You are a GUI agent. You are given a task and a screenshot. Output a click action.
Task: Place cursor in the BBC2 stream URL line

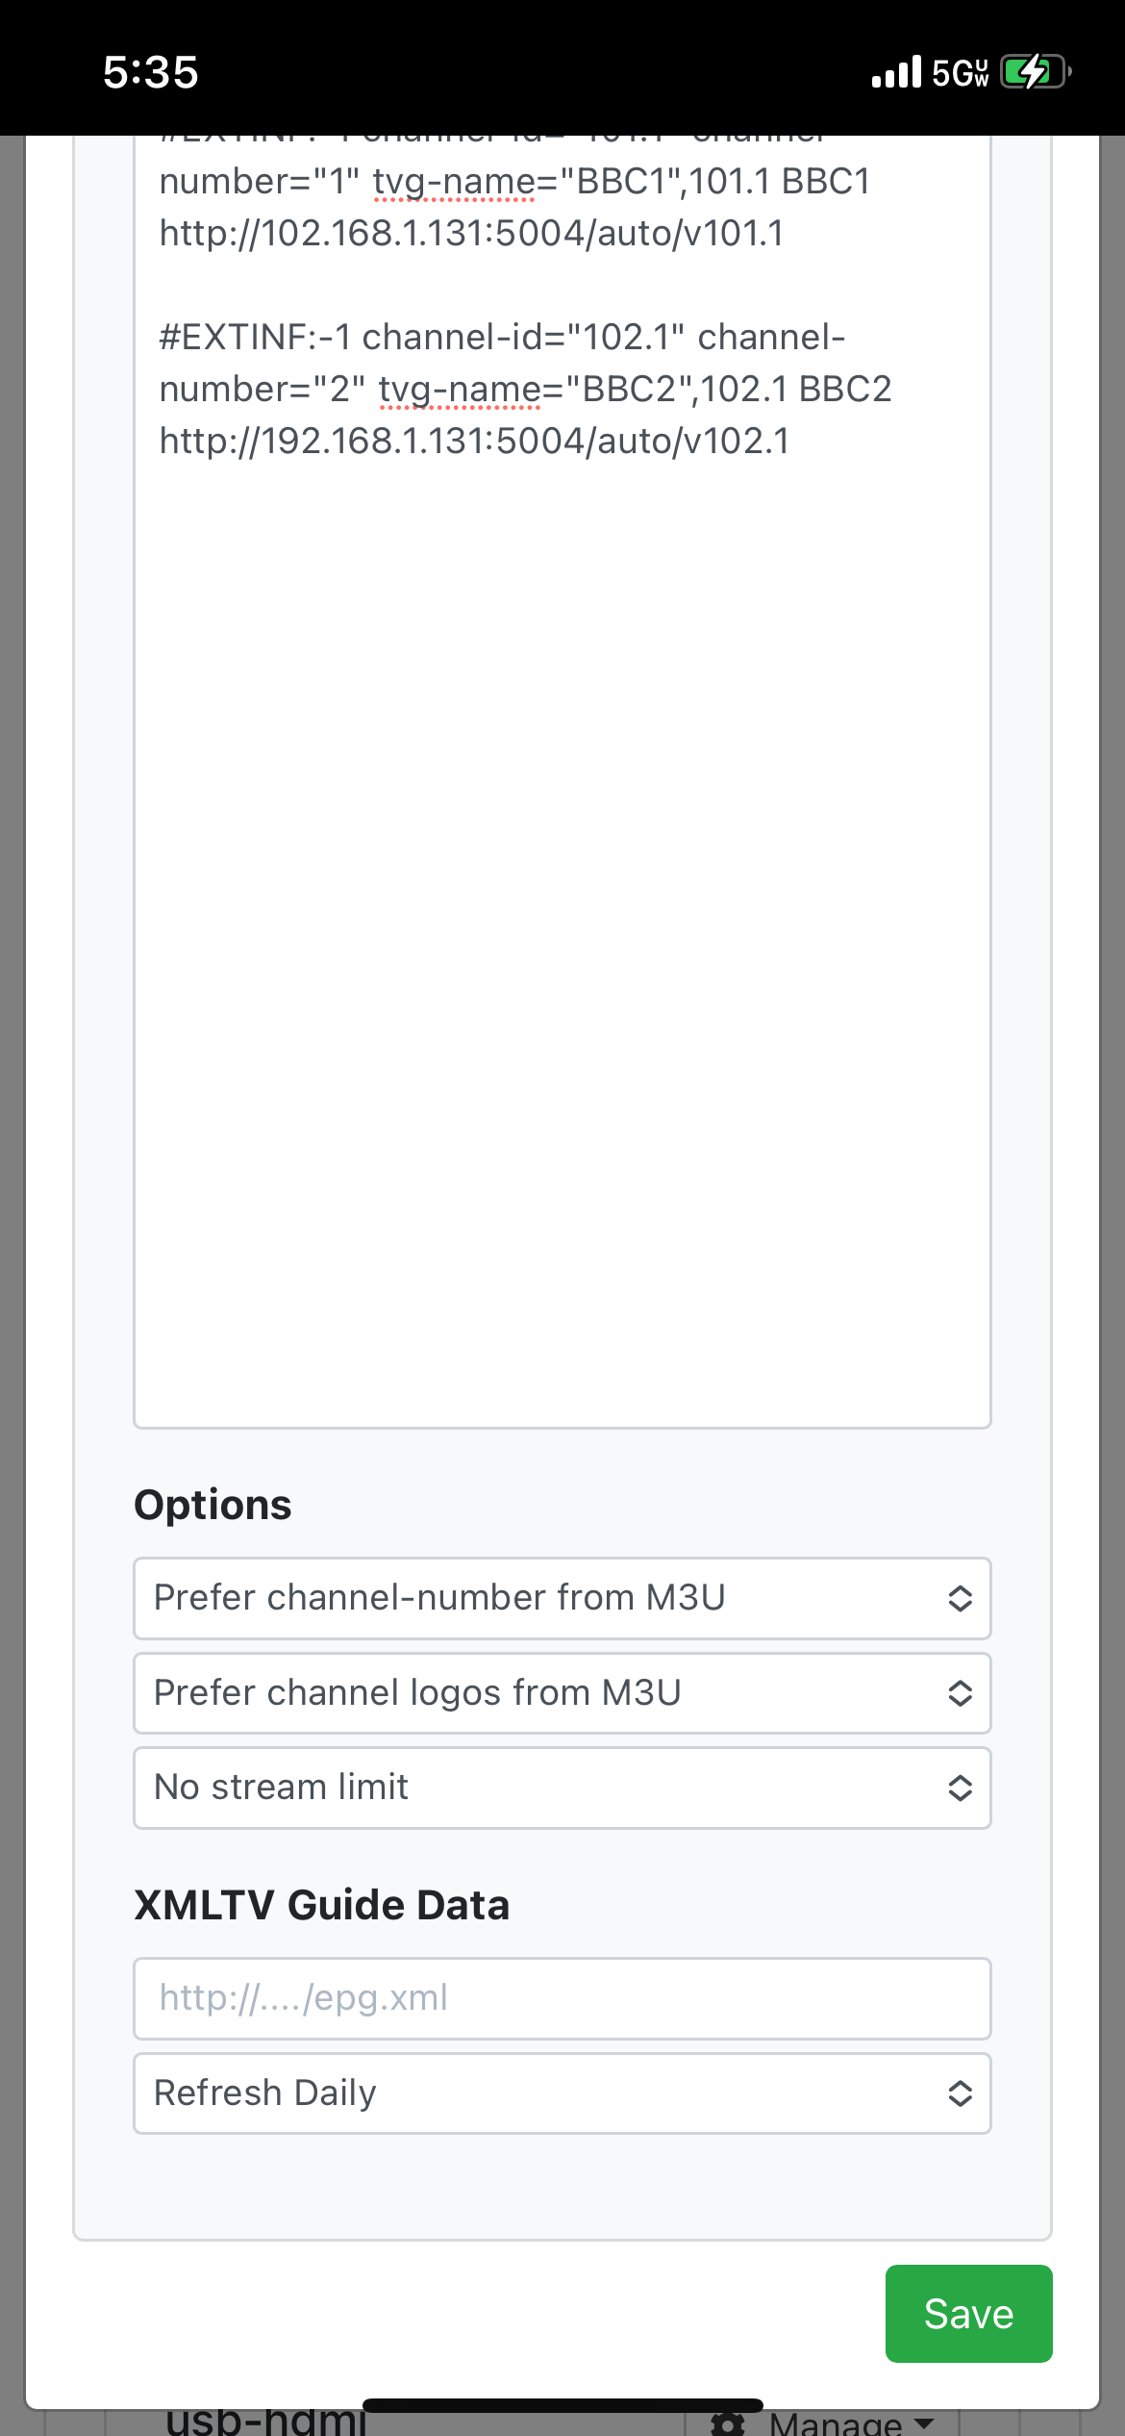pyautogui.click(x=474, y=442)
